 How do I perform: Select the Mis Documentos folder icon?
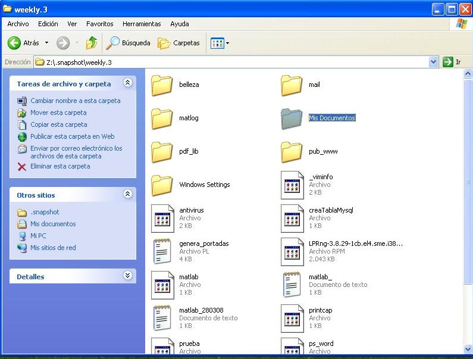click(x=292, y=118)
